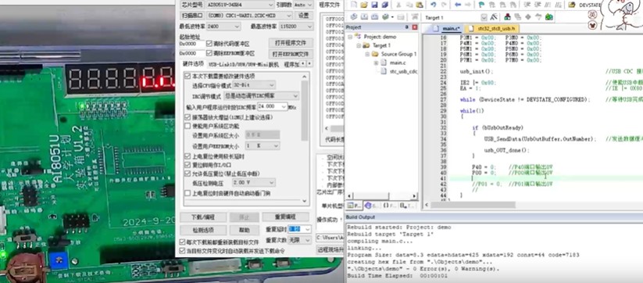Click the 检测选项 button
Image resolution: width=643 pixels, height=283 pixels.
(x=203, y=230)
